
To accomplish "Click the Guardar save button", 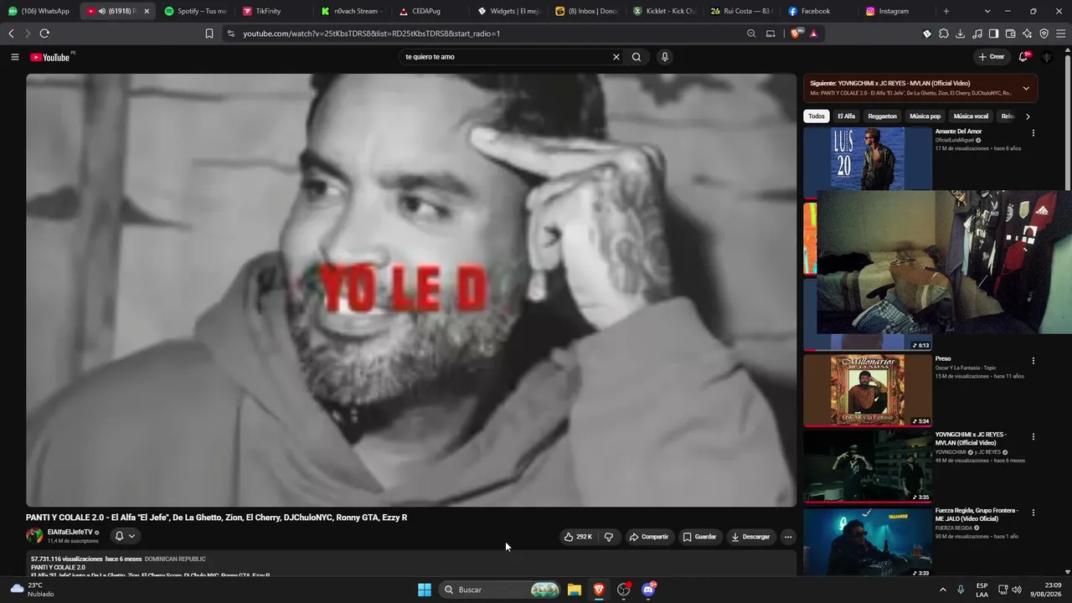I will pyautogui.click(x=699, y=537).
